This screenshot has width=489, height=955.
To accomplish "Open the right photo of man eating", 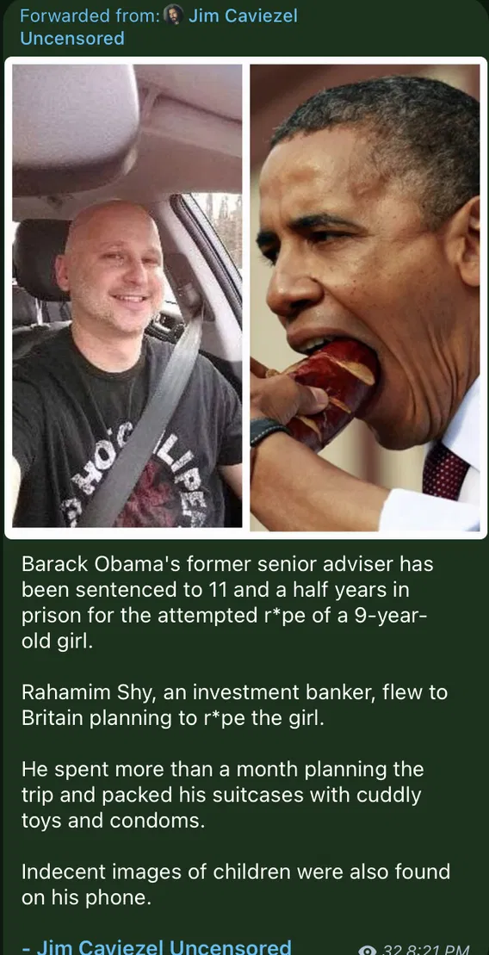I will click(365, 297).
